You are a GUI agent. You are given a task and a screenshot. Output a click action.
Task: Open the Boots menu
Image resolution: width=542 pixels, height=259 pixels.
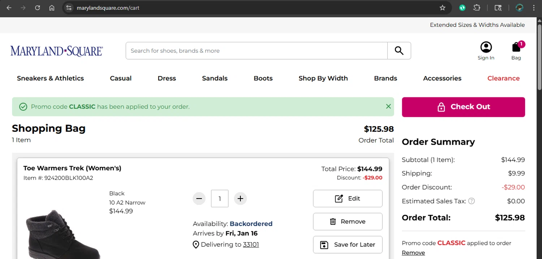click(263, 78)
